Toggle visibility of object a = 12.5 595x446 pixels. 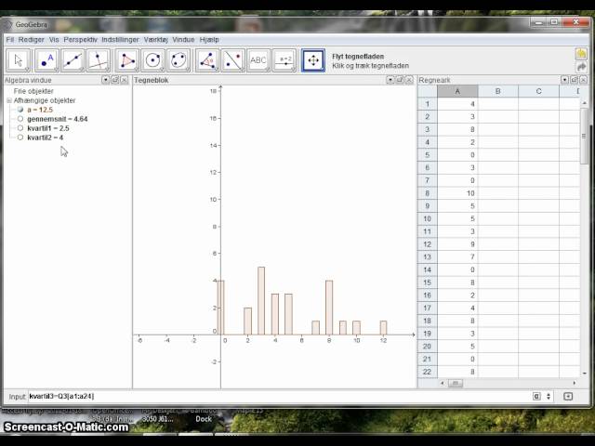(x=20, y=110)
